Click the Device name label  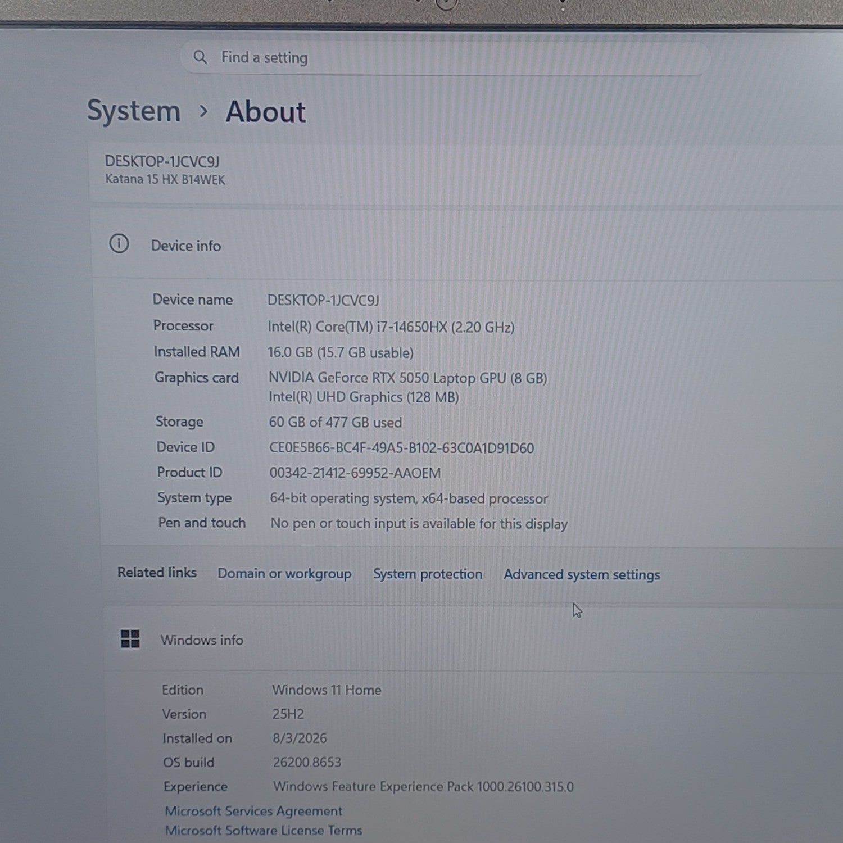[193, 300]
